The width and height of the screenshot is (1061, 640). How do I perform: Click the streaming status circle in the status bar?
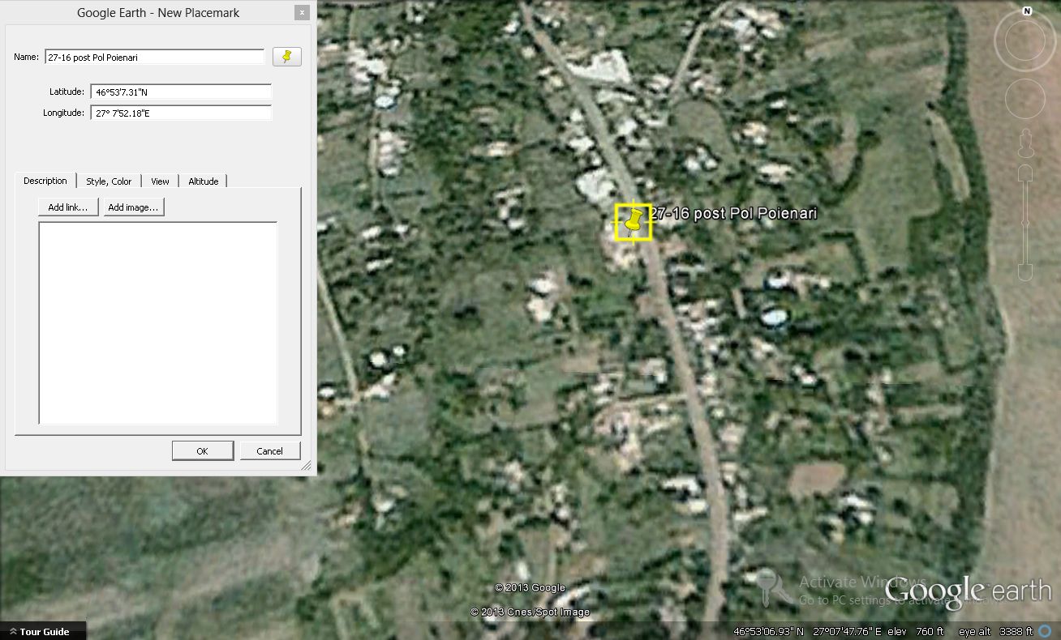click(1050, 631)
